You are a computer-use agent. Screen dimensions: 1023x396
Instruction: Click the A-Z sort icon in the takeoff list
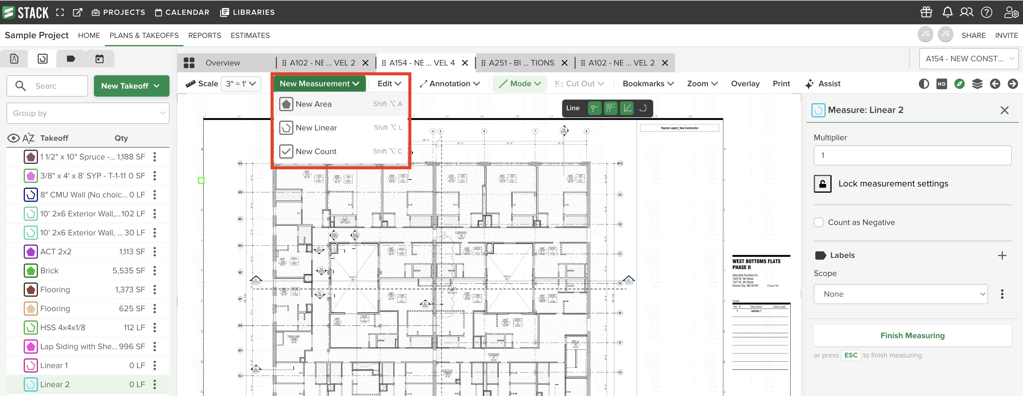[x=28, y=138]
